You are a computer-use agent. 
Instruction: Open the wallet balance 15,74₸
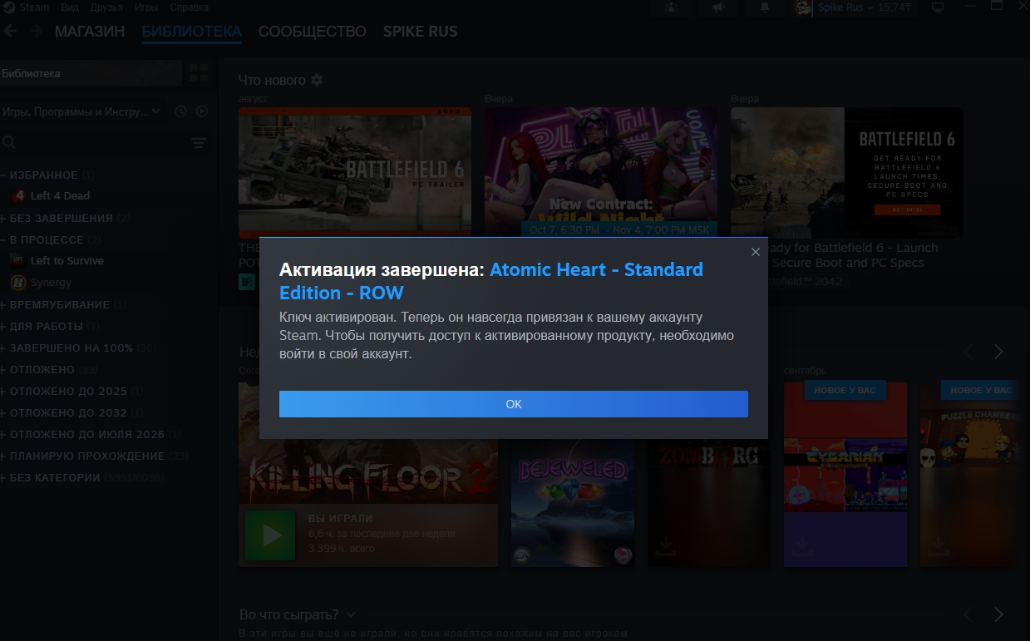click(x=895, y=7)
